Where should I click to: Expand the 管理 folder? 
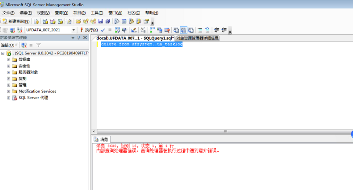click(x=9, y=85)
